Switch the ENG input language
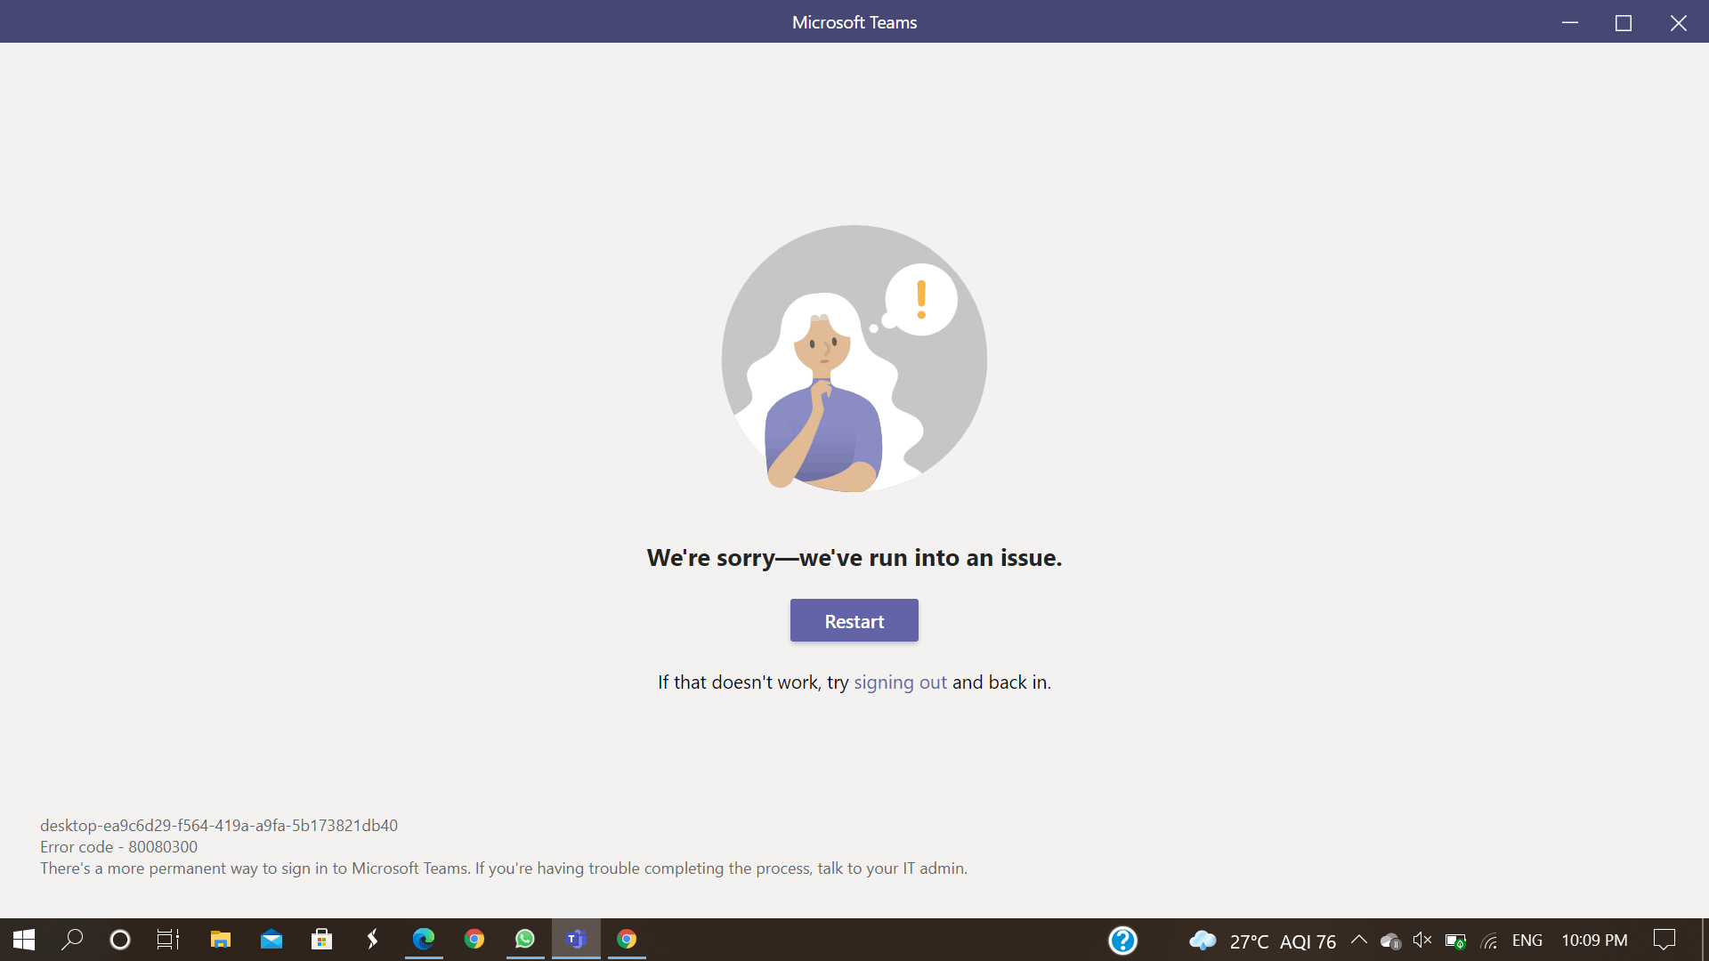Image resolution: width=1709 pixels, height=961 pixels. (1527, 940)
